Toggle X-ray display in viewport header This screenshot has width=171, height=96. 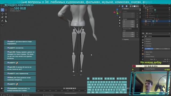tap(130, 6)
